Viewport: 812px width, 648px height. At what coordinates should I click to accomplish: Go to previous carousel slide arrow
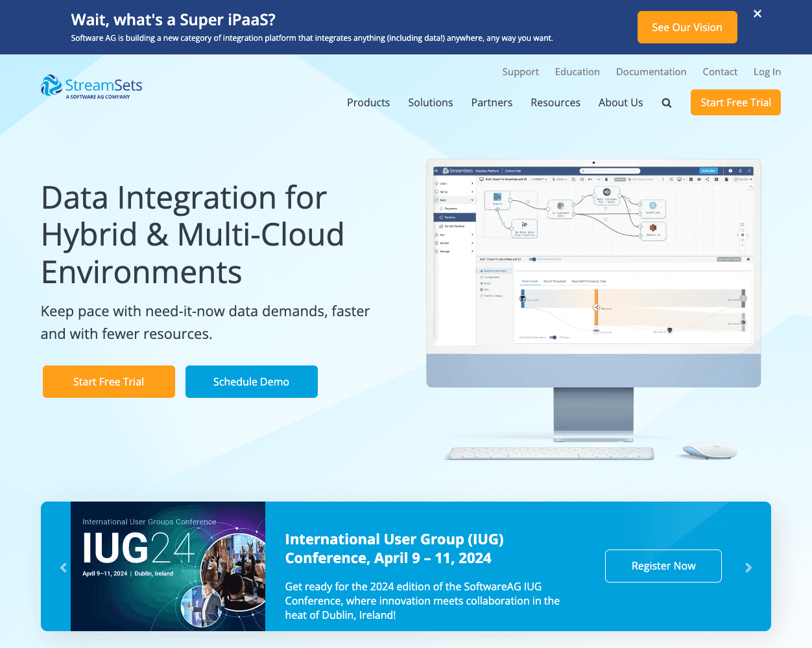click(x=63, y=568)
